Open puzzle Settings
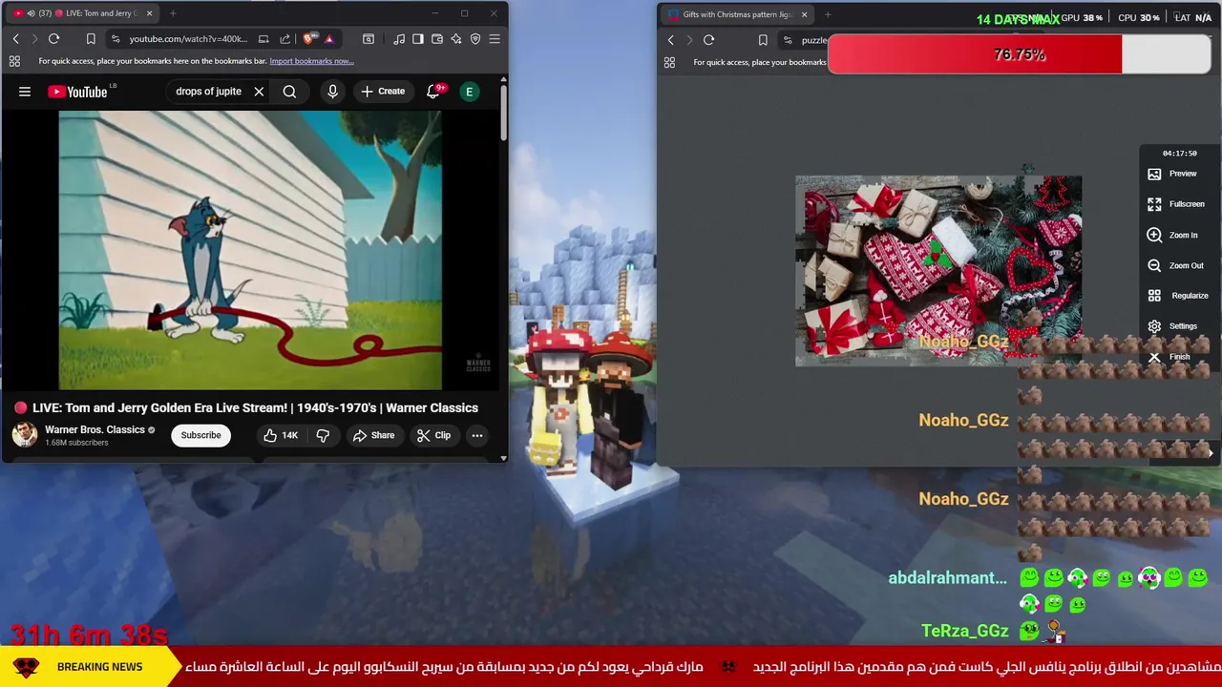This screenshot has width=1222, height=687. pos(1172,326)
